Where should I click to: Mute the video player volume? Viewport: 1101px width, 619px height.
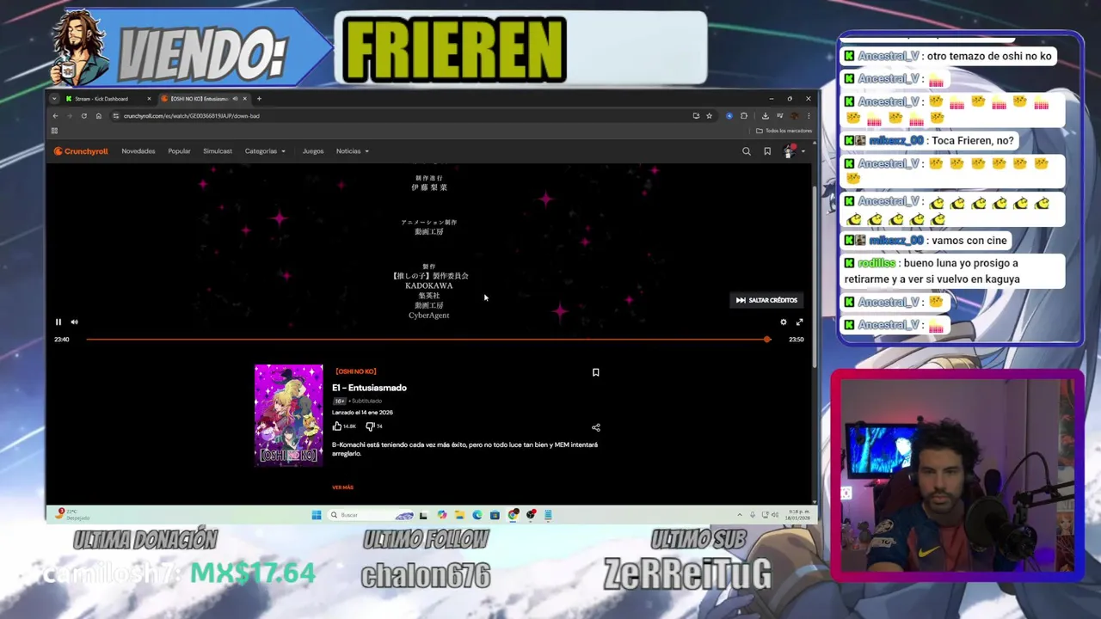74,322
